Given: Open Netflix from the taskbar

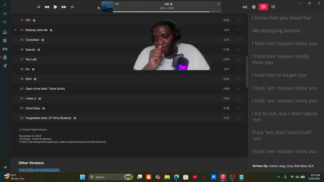Looking at the screenshot, I should [x=204, y=177].
